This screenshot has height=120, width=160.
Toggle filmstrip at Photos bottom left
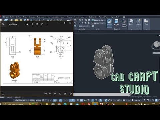(x=3, y=94)
